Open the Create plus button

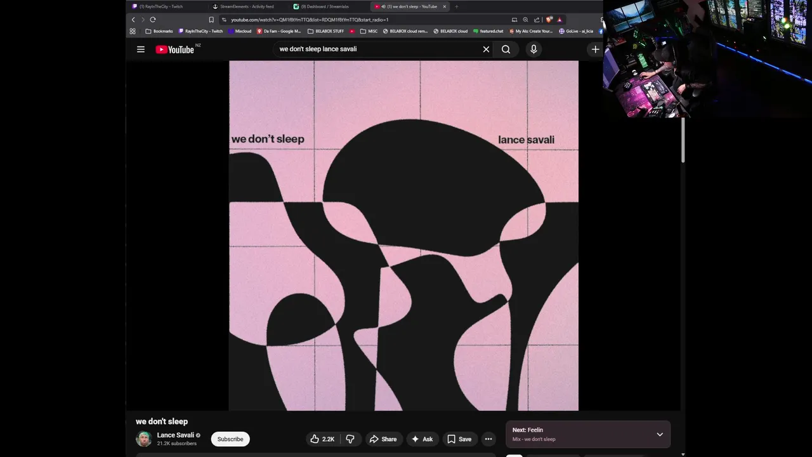[x=595, y=50]
